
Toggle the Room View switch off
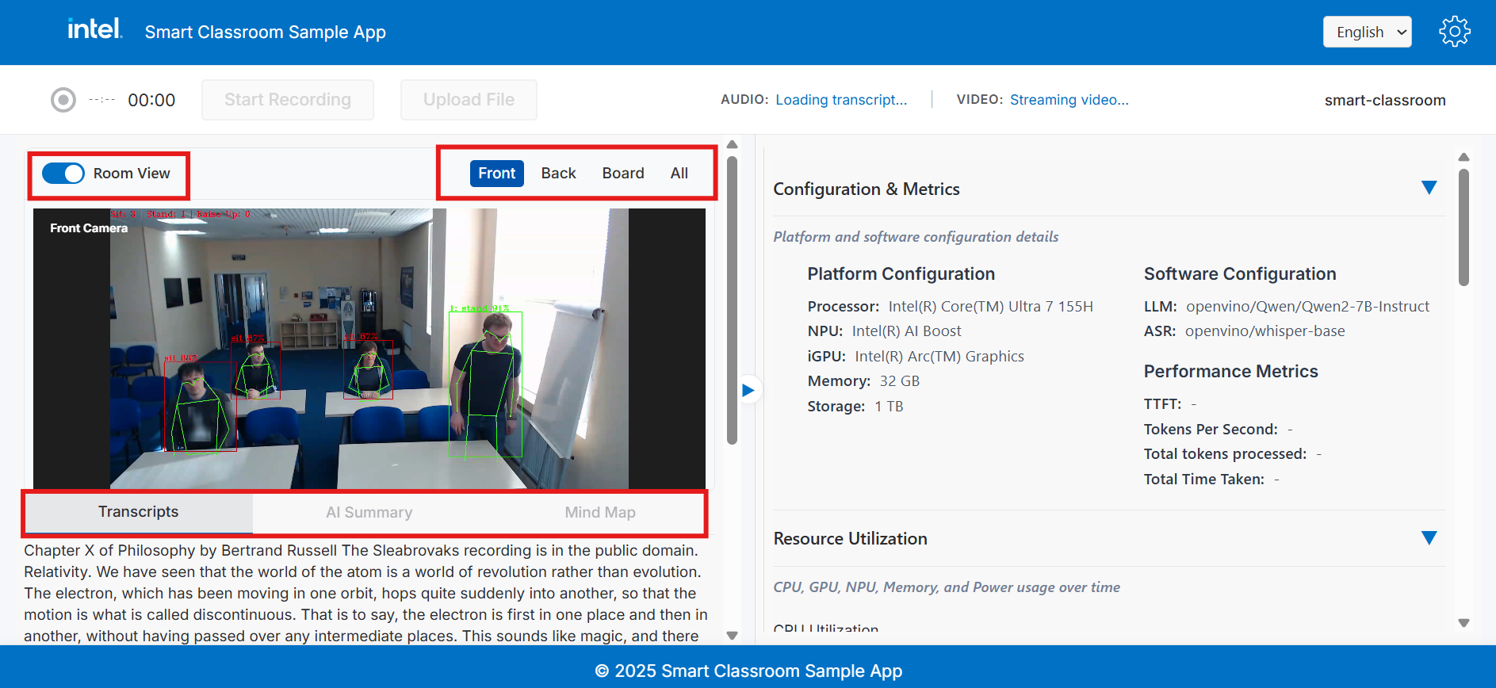coord(63,174)
